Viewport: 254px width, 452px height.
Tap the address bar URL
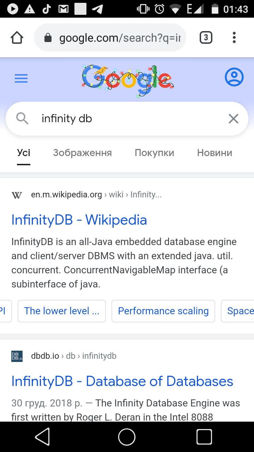(120, 38)
